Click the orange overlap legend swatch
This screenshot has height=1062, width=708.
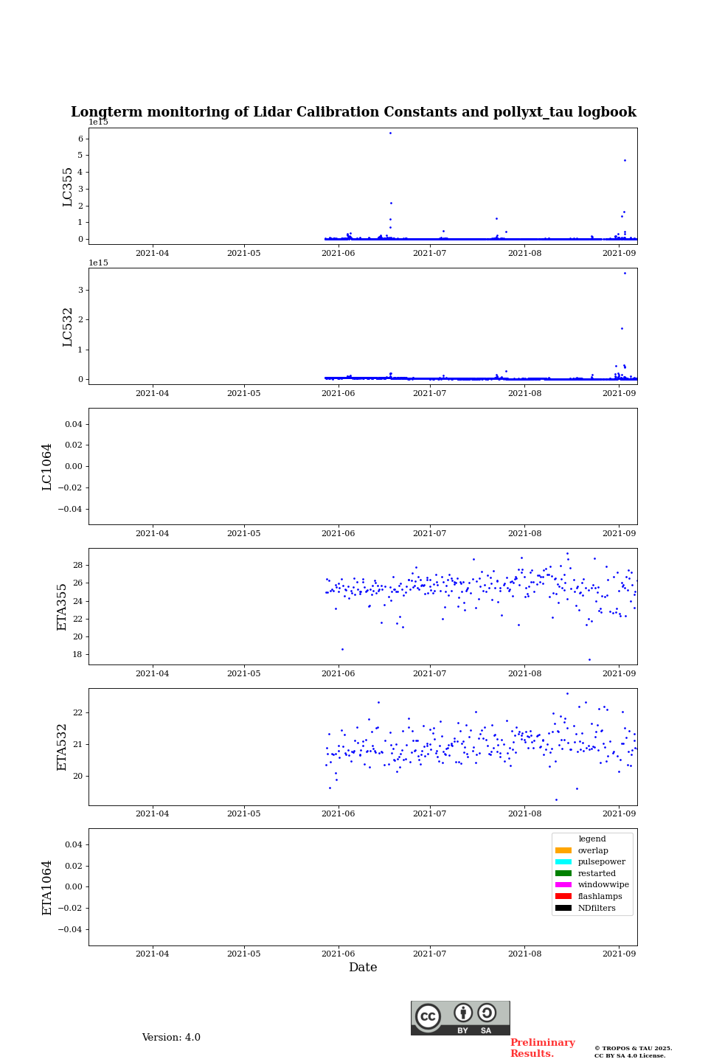[x=563, y=850]
